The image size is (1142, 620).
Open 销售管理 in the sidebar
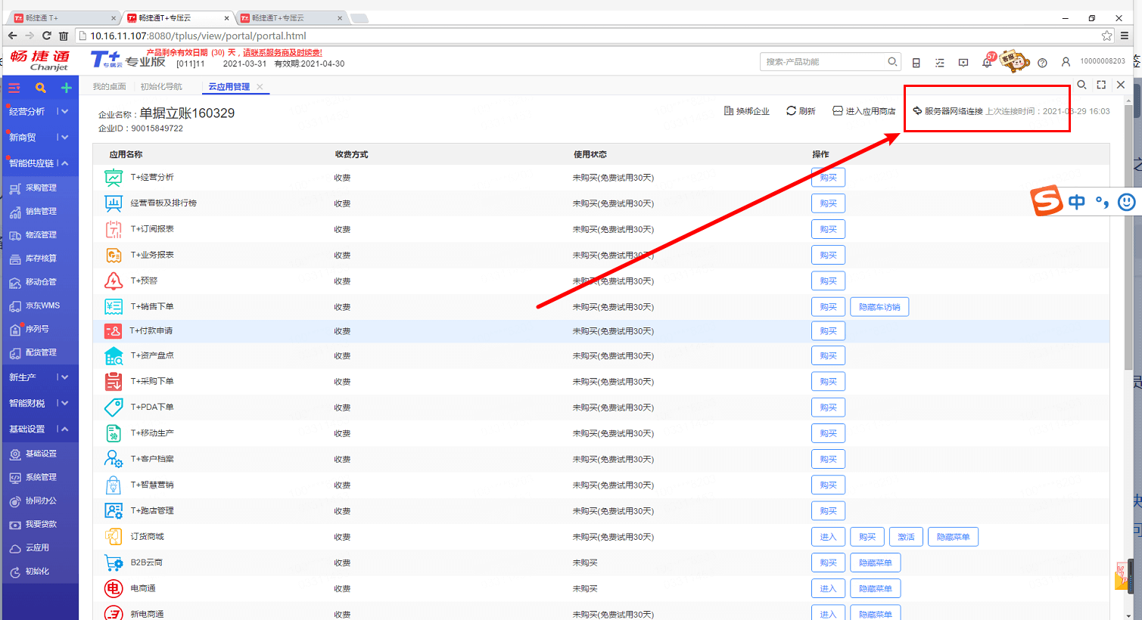click(39, 212)
